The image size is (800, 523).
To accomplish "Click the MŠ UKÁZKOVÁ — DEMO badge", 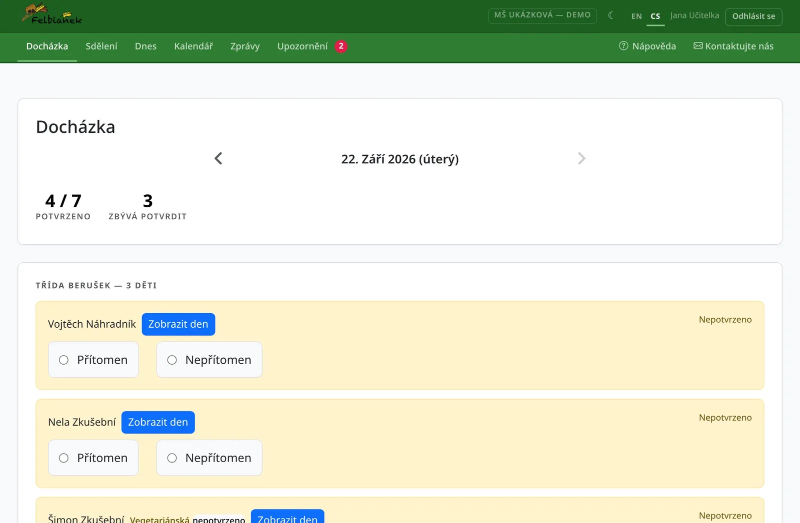I will click(x=542, y=15).
